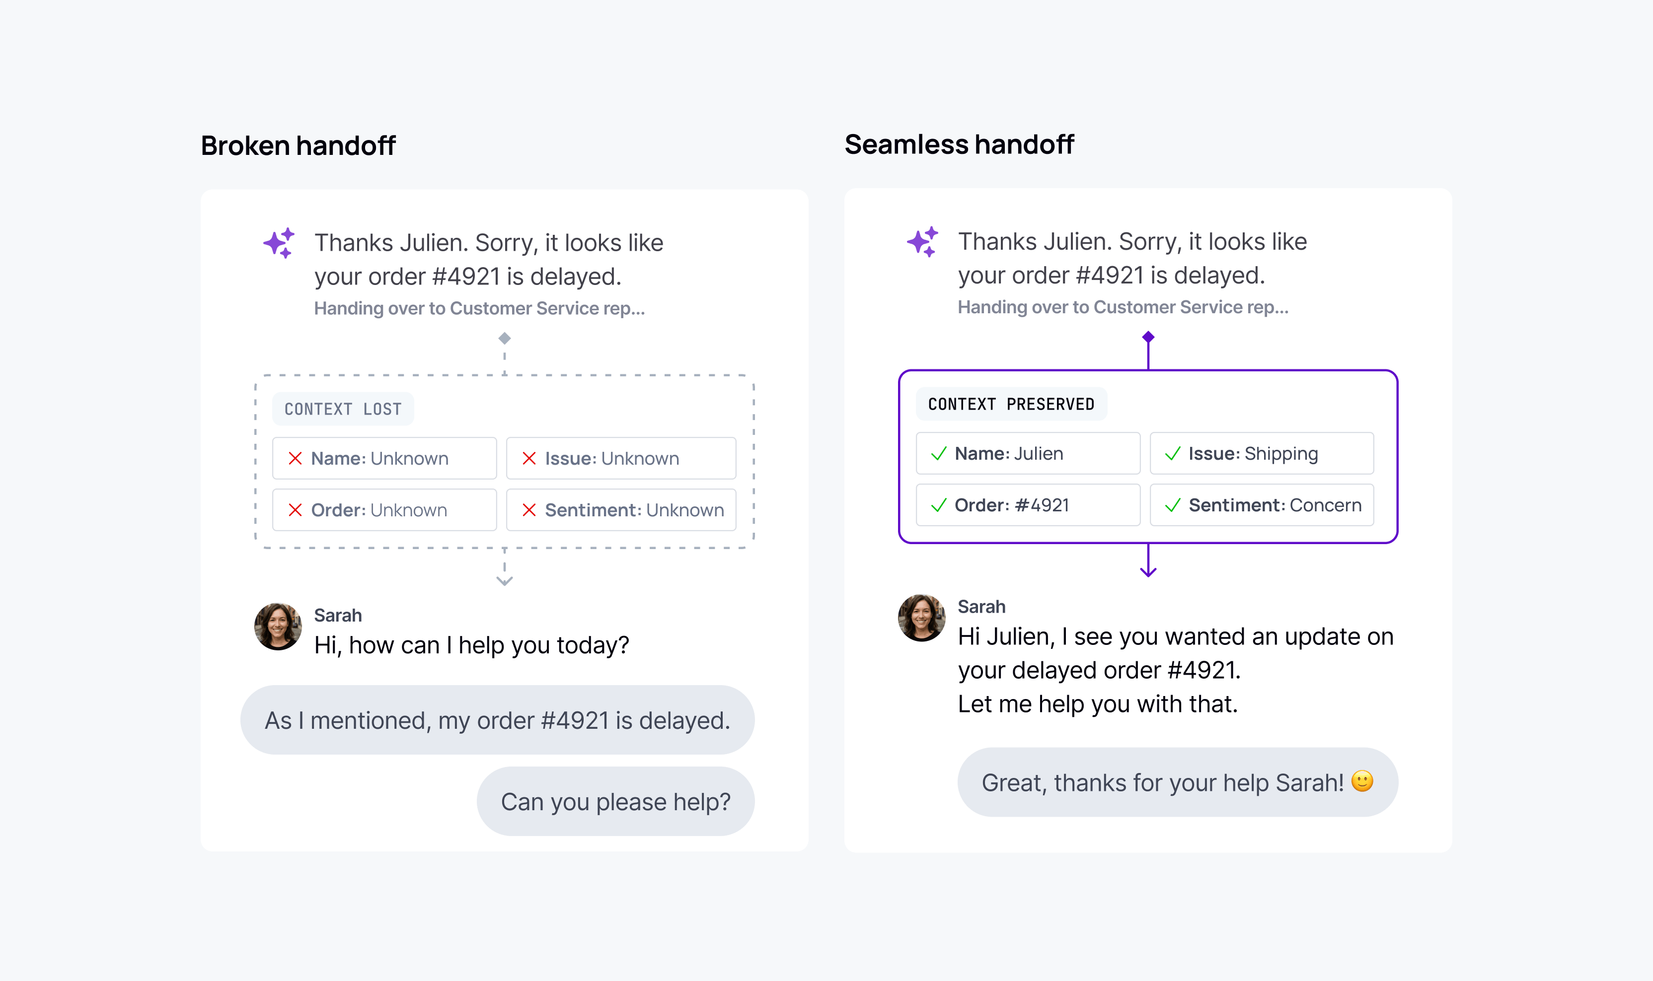
Task: Click the AI sparkle icon in Seamless handoff
Action: (x=922, y=241)
